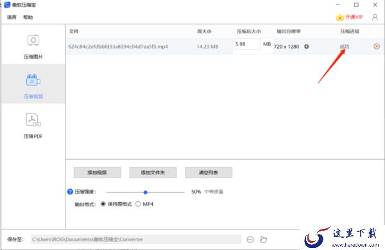Click the 保存至 output path field
385x250 pixels.
click(136, 239)
